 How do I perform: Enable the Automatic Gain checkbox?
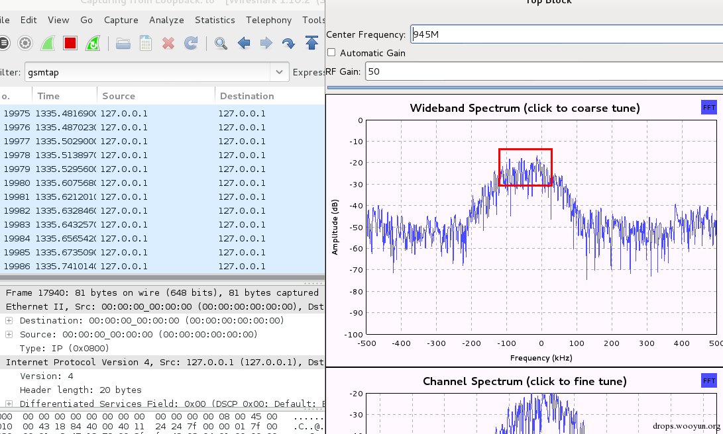[x=331, y=53]
